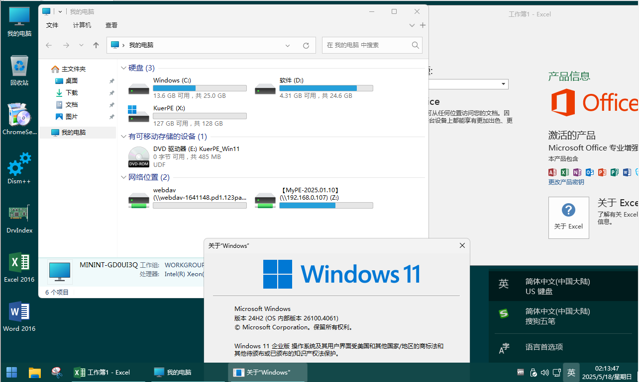
Task: Click the 软件 (D:) capacity bar
Action: click(326, 88)
